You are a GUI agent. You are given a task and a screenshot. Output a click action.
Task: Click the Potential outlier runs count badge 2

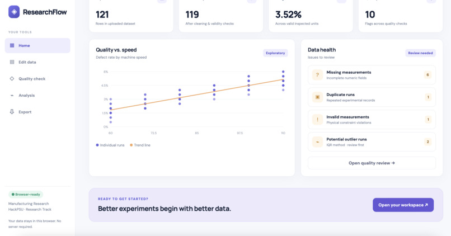[427, 141]
